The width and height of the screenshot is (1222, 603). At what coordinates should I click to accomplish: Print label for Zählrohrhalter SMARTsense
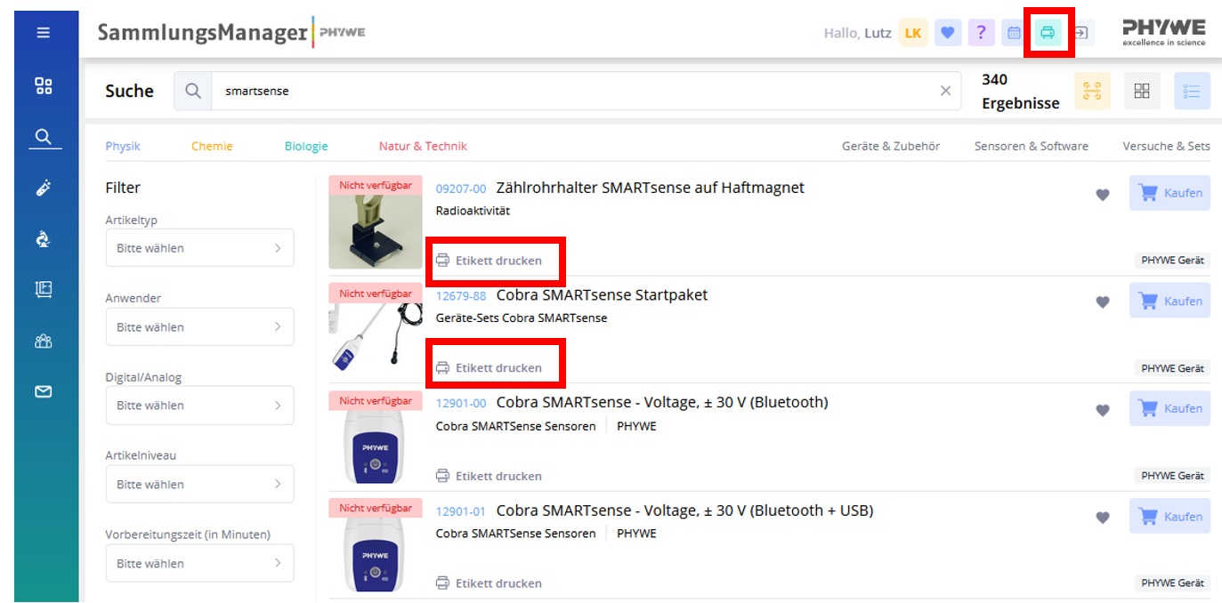(489, 261)
